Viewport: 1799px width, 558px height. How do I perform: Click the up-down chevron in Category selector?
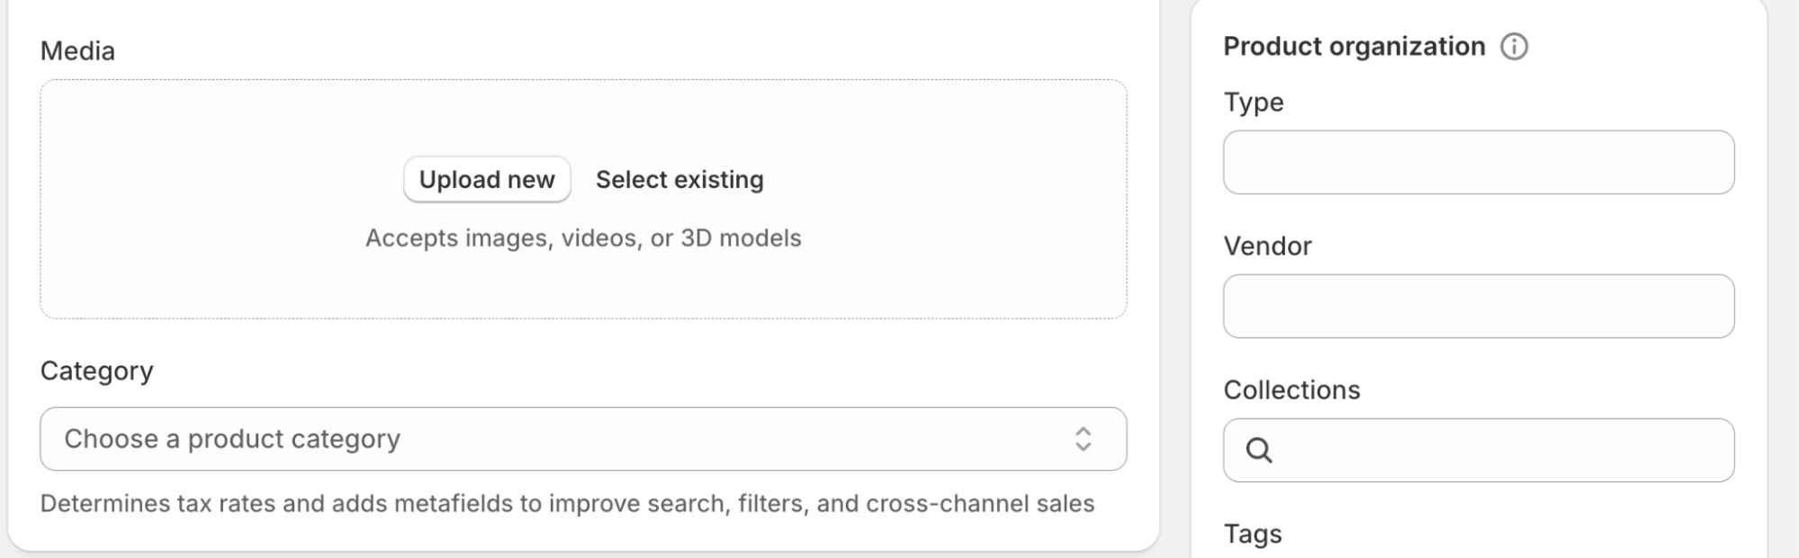[1083, 439]
